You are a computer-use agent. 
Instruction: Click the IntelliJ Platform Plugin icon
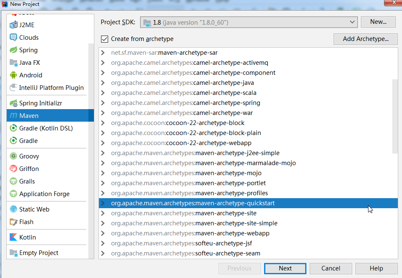coord(13,87)
